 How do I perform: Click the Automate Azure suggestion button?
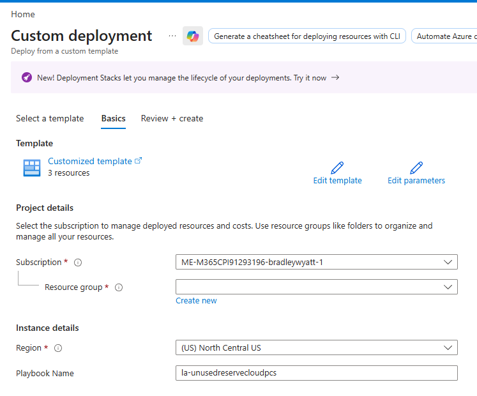tap(444, 36)
